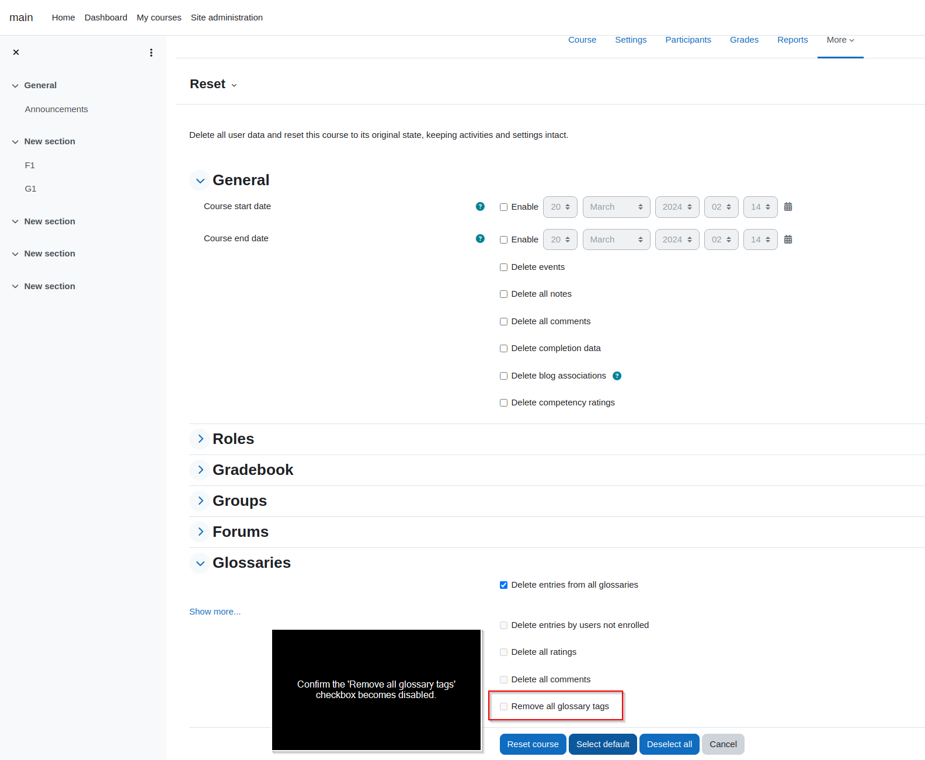Open start date minute dropdown
This screenshot has height=760, width=925.
[760, 207]
